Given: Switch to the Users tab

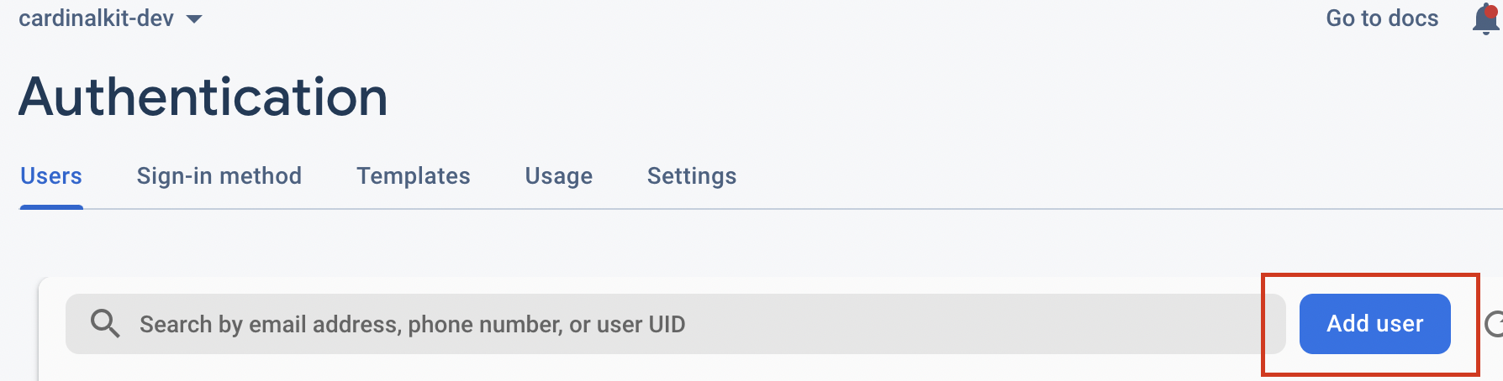Looking at the screenshot, I should pos(51,176).
